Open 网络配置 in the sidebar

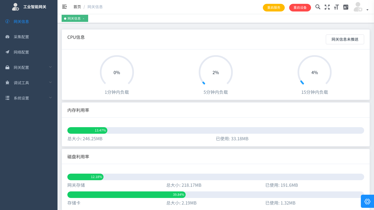coord(29,52)
